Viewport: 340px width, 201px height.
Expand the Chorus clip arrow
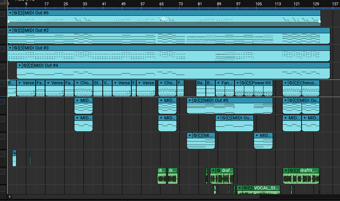[x=286, y=83]
